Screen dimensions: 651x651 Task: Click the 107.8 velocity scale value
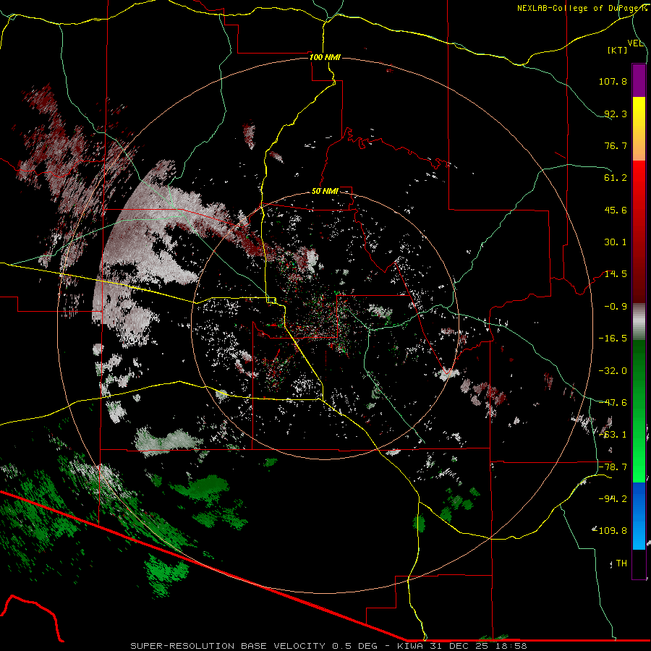coord(613,81)
